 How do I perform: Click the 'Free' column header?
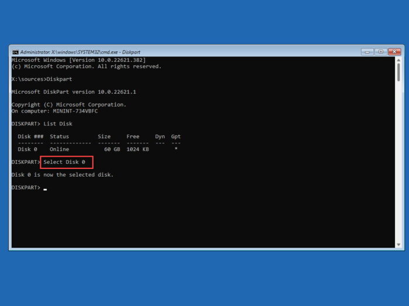click(x=133, y=136)
